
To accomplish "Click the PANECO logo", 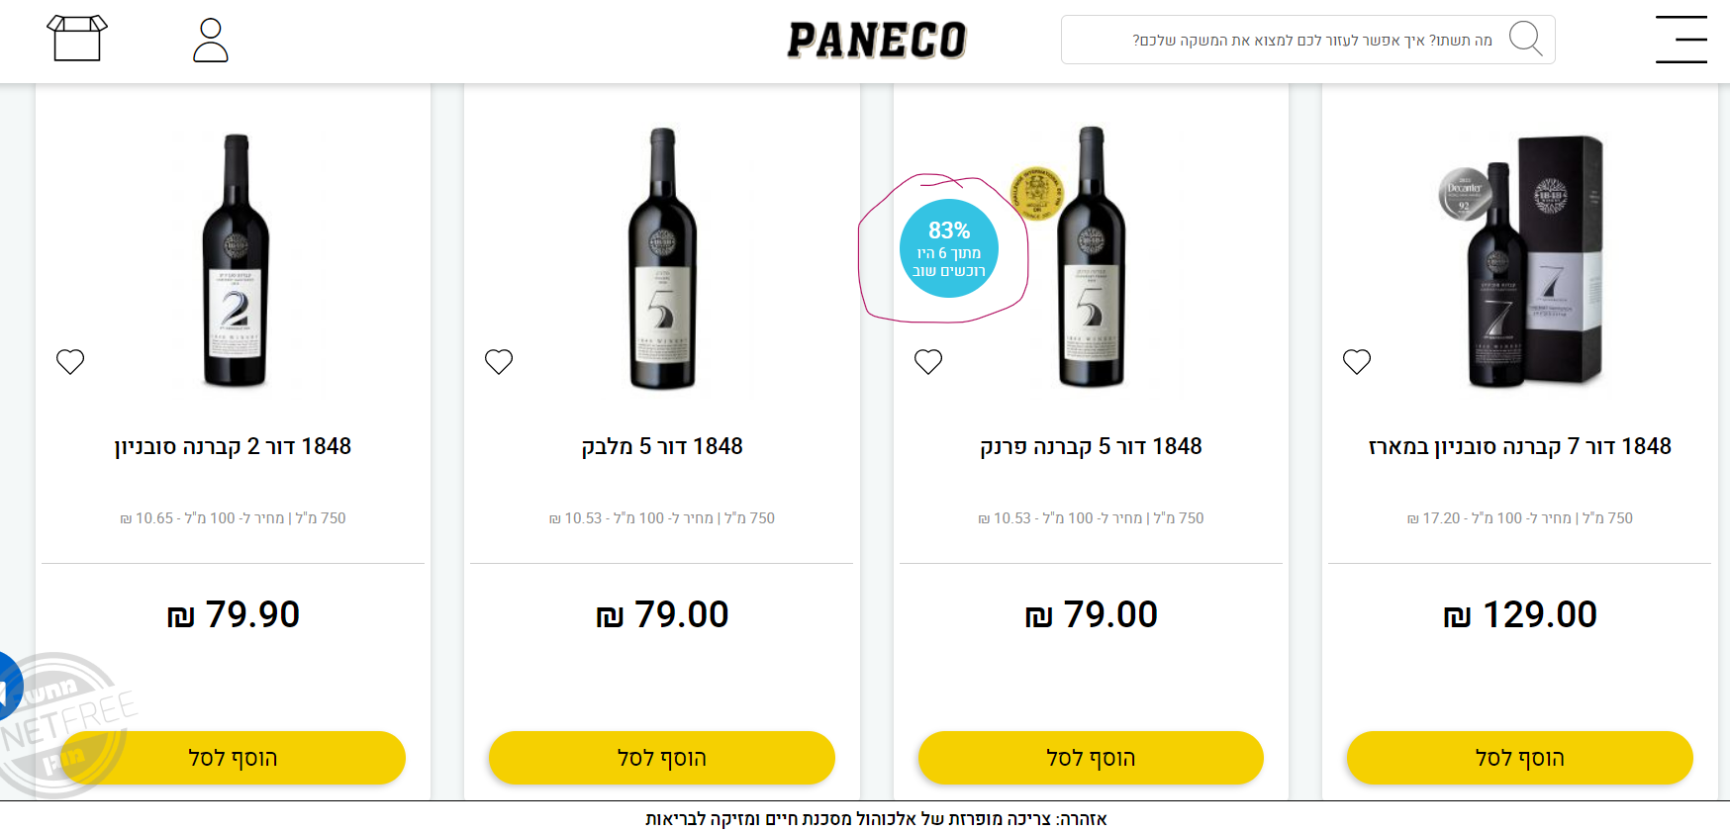I will pos(877,41).
